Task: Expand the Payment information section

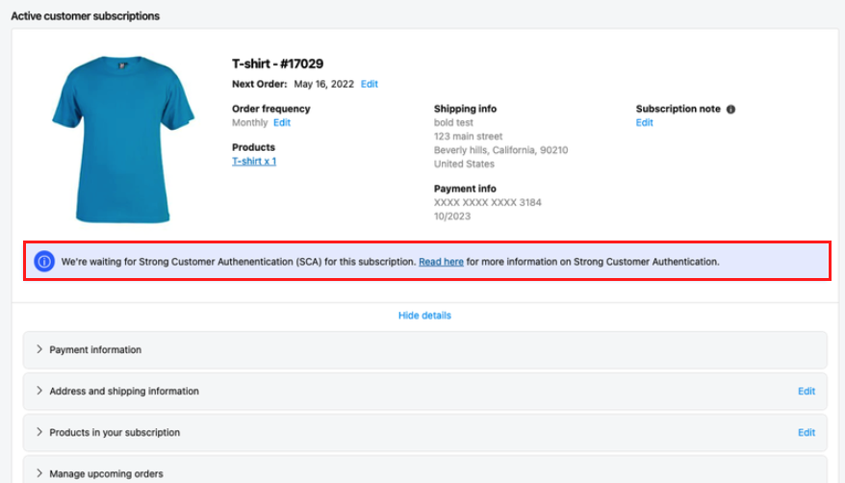Action: coord(424,350)
